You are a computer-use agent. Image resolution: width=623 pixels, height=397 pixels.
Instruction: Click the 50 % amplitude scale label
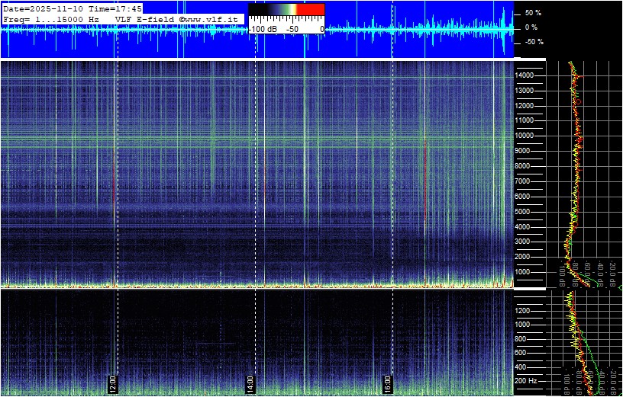(532, 13)
